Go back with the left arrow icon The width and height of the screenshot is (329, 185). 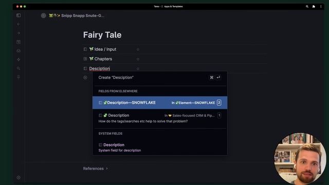point(19,24)
